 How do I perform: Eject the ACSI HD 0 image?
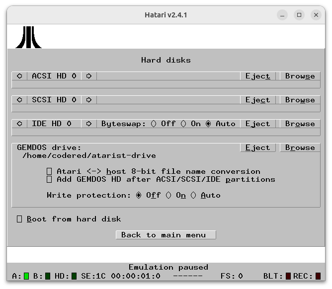pyautogui.click(x=258, y=76)
